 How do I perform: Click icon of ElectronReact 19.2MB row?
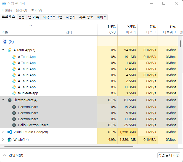pyautogui.click(x=14, y=107)
